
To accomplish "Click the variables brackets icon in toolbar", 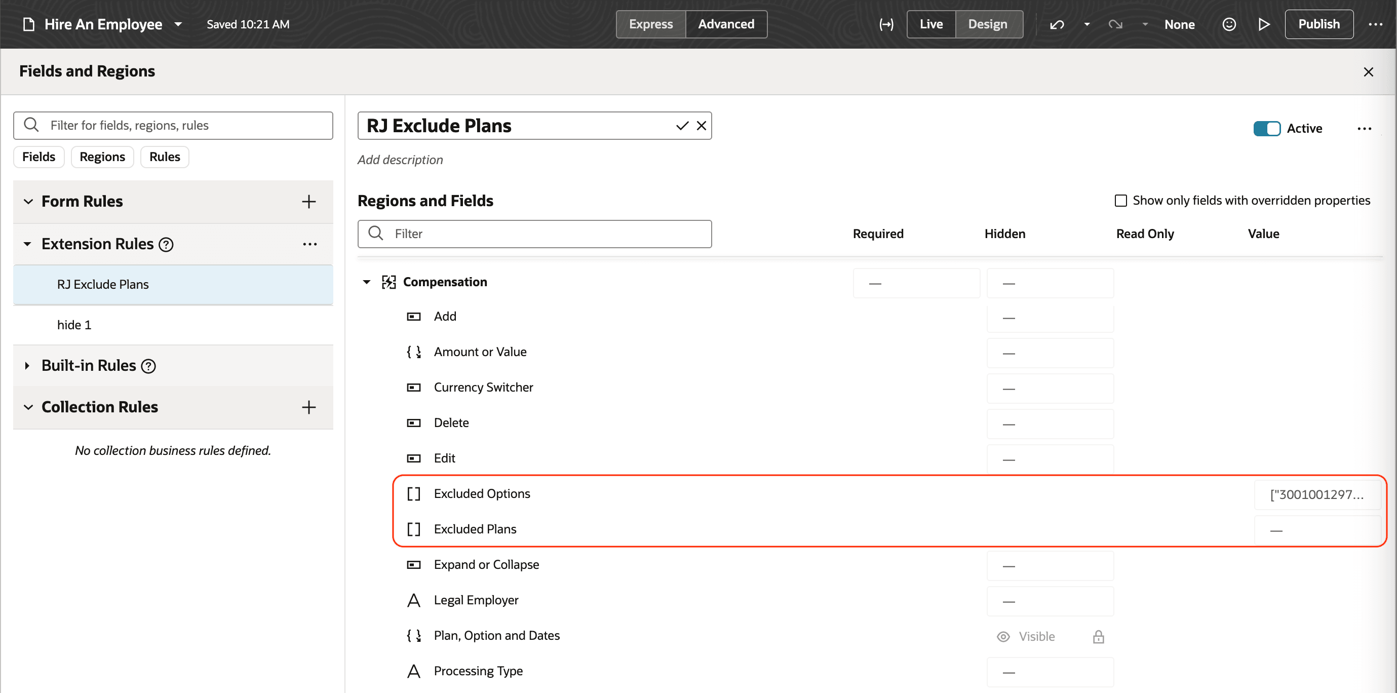I will pyautogui.click(x=886, y=24).
